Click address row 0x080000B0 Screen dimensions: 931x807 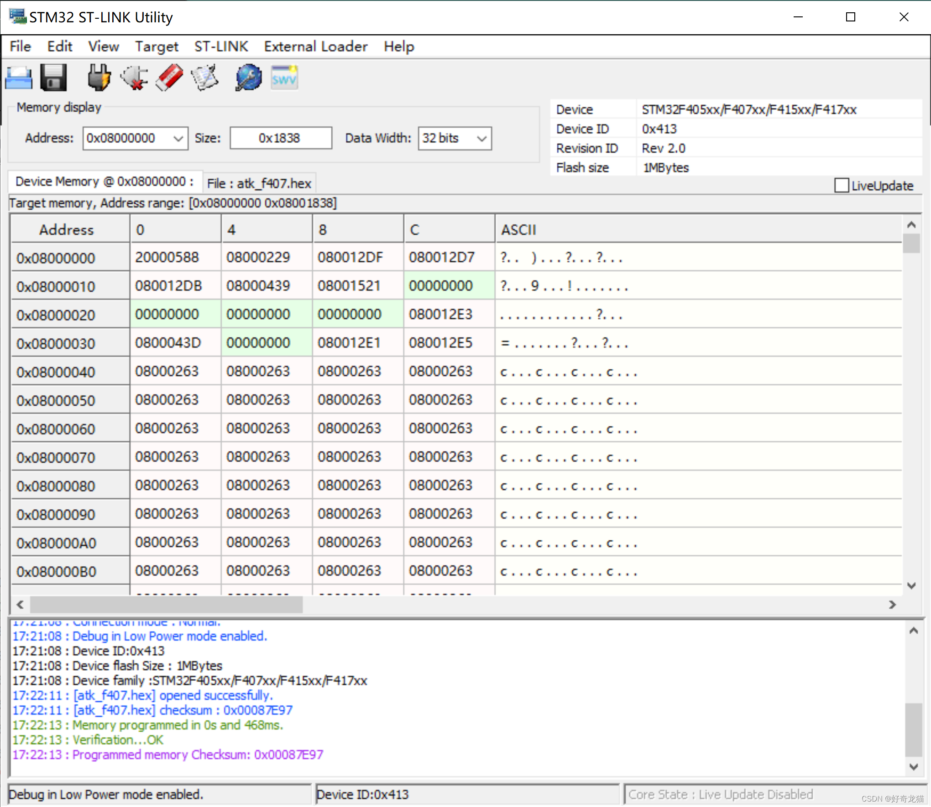click(70, 571)
